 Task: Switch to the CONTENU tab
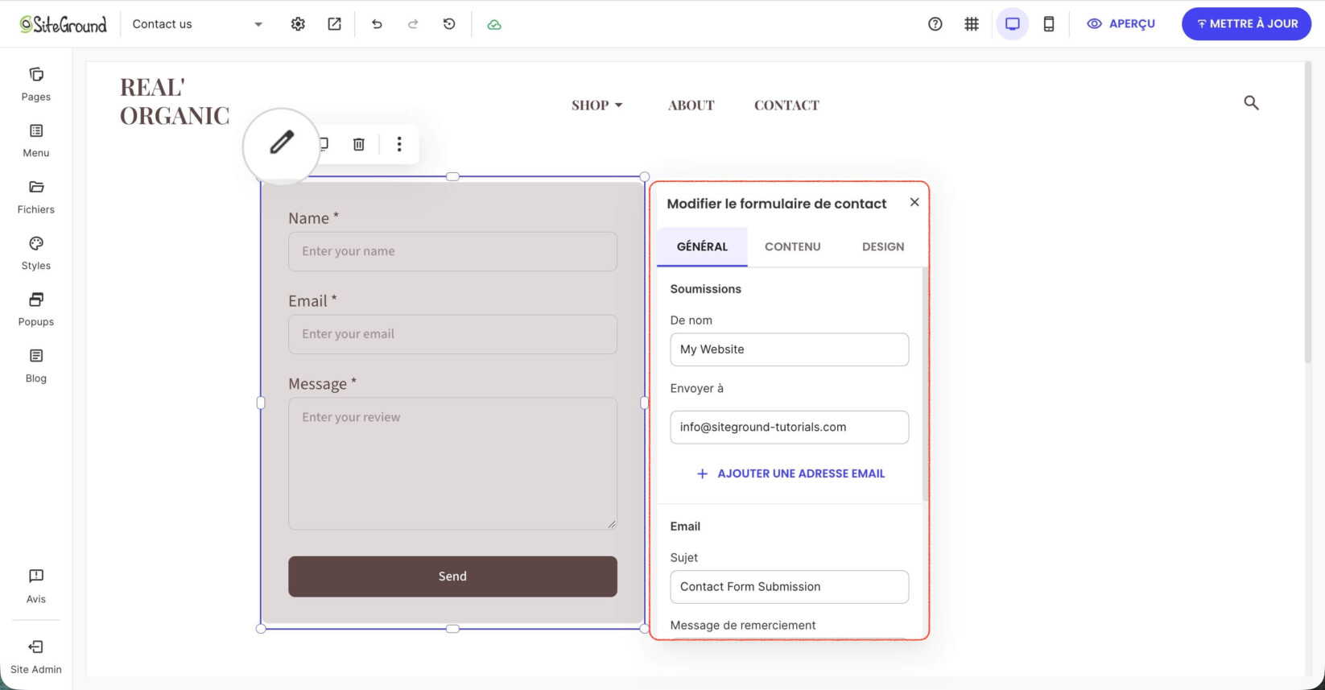point(793,246)
